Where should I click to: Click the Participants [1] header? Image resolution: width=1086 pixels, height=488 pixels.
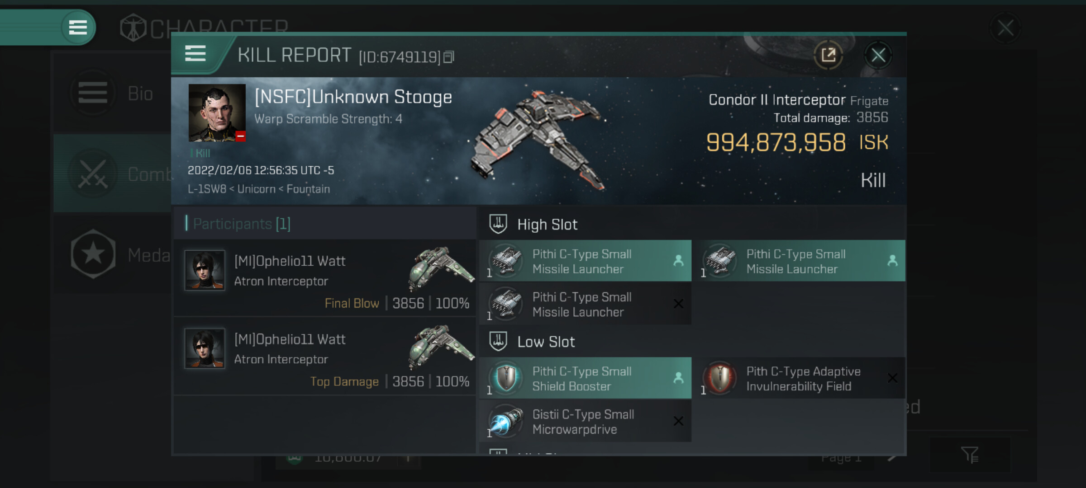click(242, 224)
